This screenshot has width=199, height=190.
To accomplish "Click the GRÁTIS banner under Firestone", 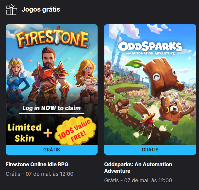I will pyautogui.click(x=52, y=150).
